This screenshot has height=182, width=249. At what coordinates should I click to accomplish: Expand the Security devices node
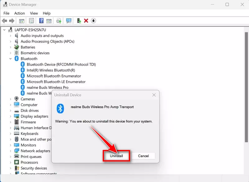click(x=11, y=168)
